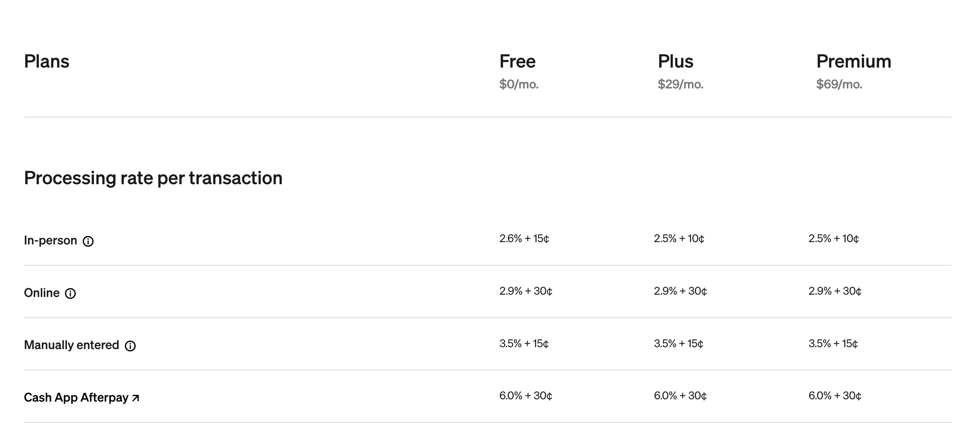The width and height of the screenshot is (978, 441).
Task: Click the $0/mo. price under Free
Action: 519,84
